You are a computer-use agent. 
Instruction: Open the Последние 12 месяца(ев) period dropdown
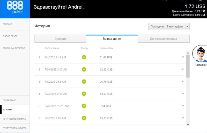point(169,27)
